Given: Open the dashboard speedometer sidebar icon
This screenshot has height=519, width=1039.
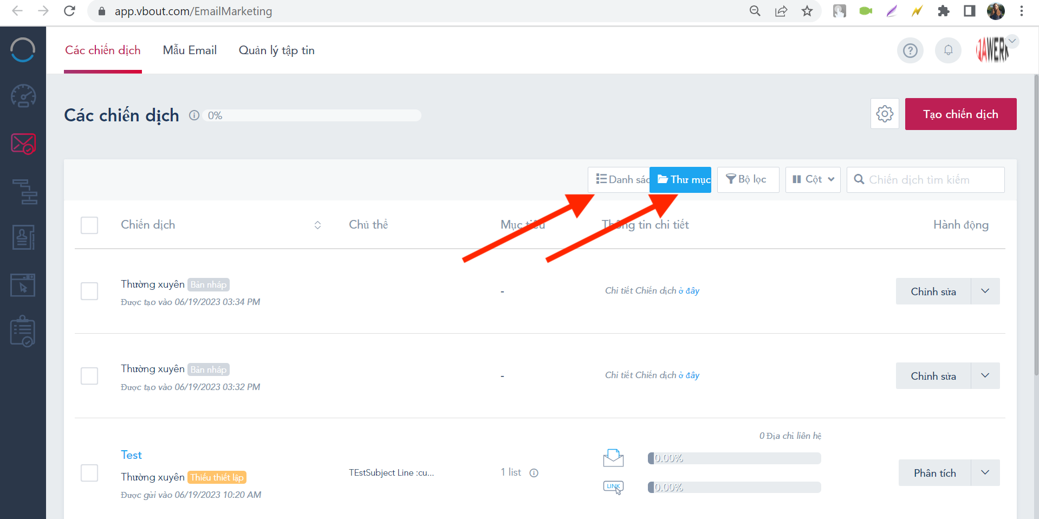Looking at the screenshot, I should point(23,96).
